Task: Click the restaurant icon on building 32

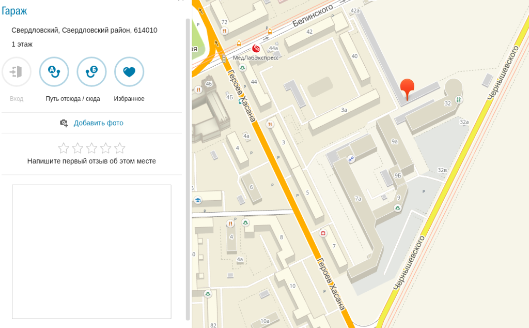Action: coord(459,100)
